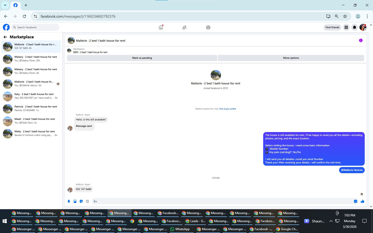This screenshot has height=233, width=373.
Task: Open Mallorie chat showing 503 747 9469 · 8h
Action: (31, 47)
